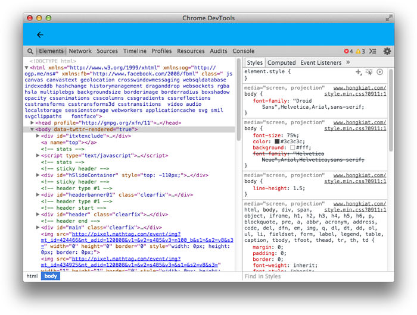417x315 pixels.
Task: Open the Timeline tab
Action: pyautogui.click(x=135, y=51)
